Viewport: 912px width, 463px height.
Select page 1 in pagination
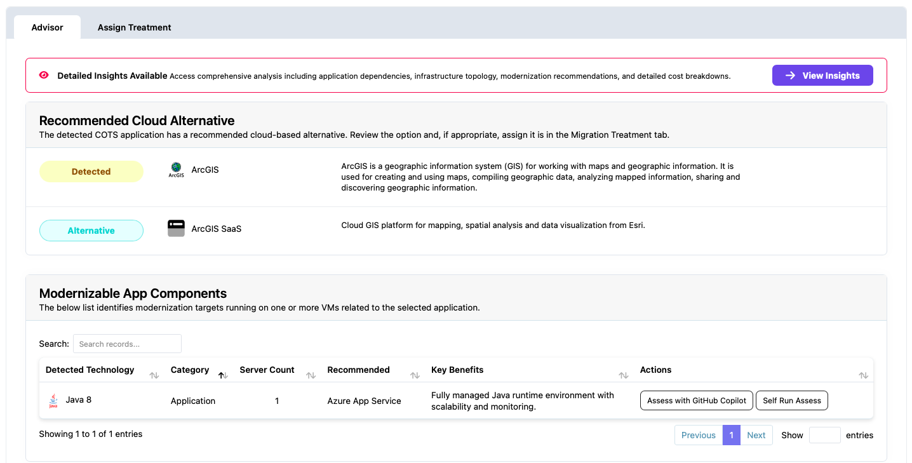[x=731, y=435]
